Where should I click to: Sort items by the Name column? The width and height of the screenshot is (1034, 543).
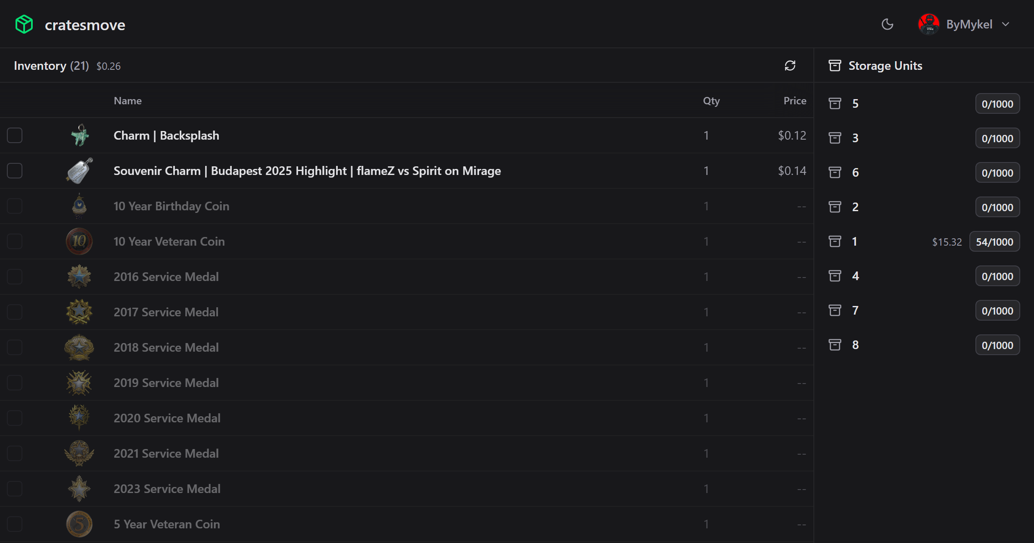128,100
